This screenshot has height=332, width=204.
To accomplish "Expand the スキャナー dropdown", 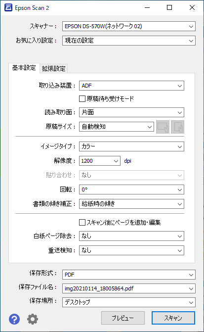I will [x=129, y=26].
